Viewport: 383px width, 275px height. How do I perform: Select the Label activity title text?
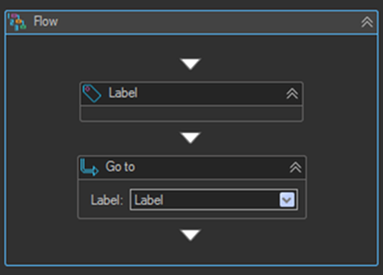123,93
